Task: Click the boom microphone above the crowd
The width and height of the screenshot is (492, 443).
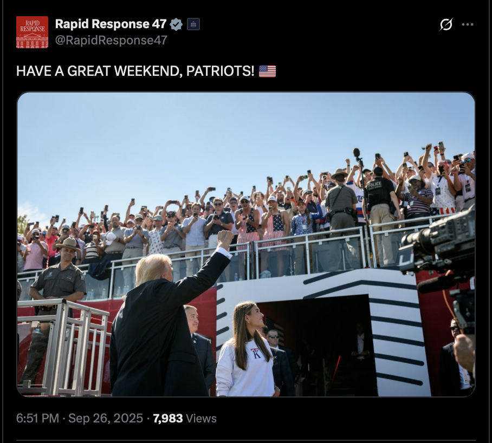Action: pos(357,153)
